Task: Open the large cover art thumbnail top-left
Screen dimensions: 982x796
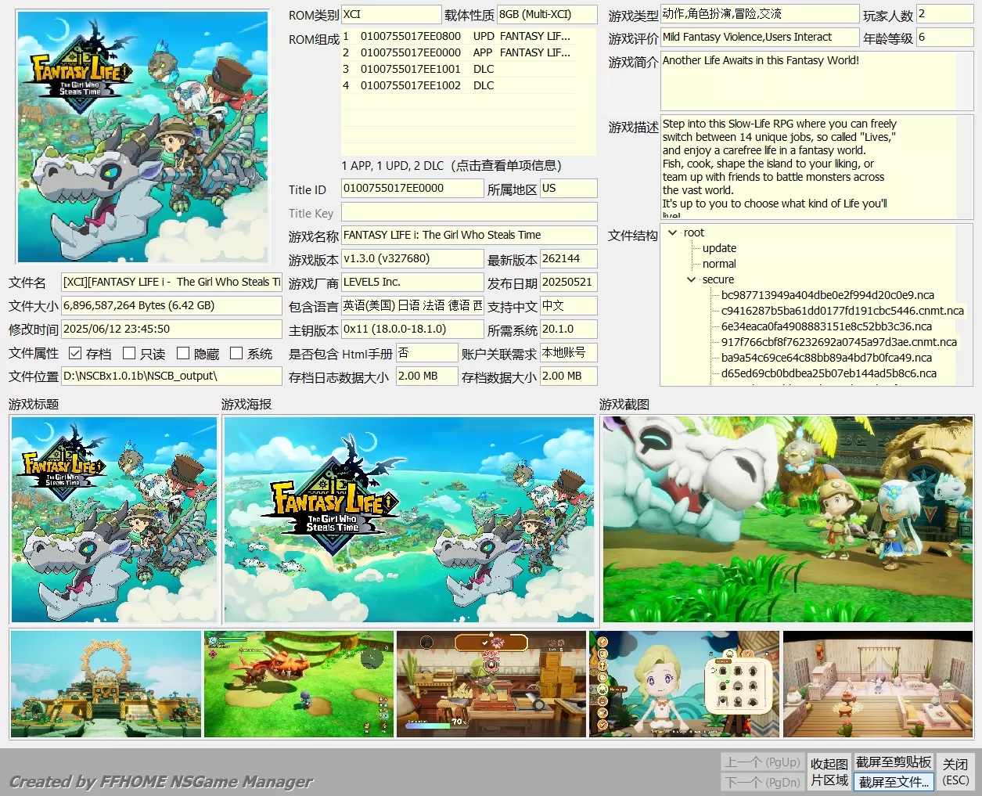Action: pos(143,135)
